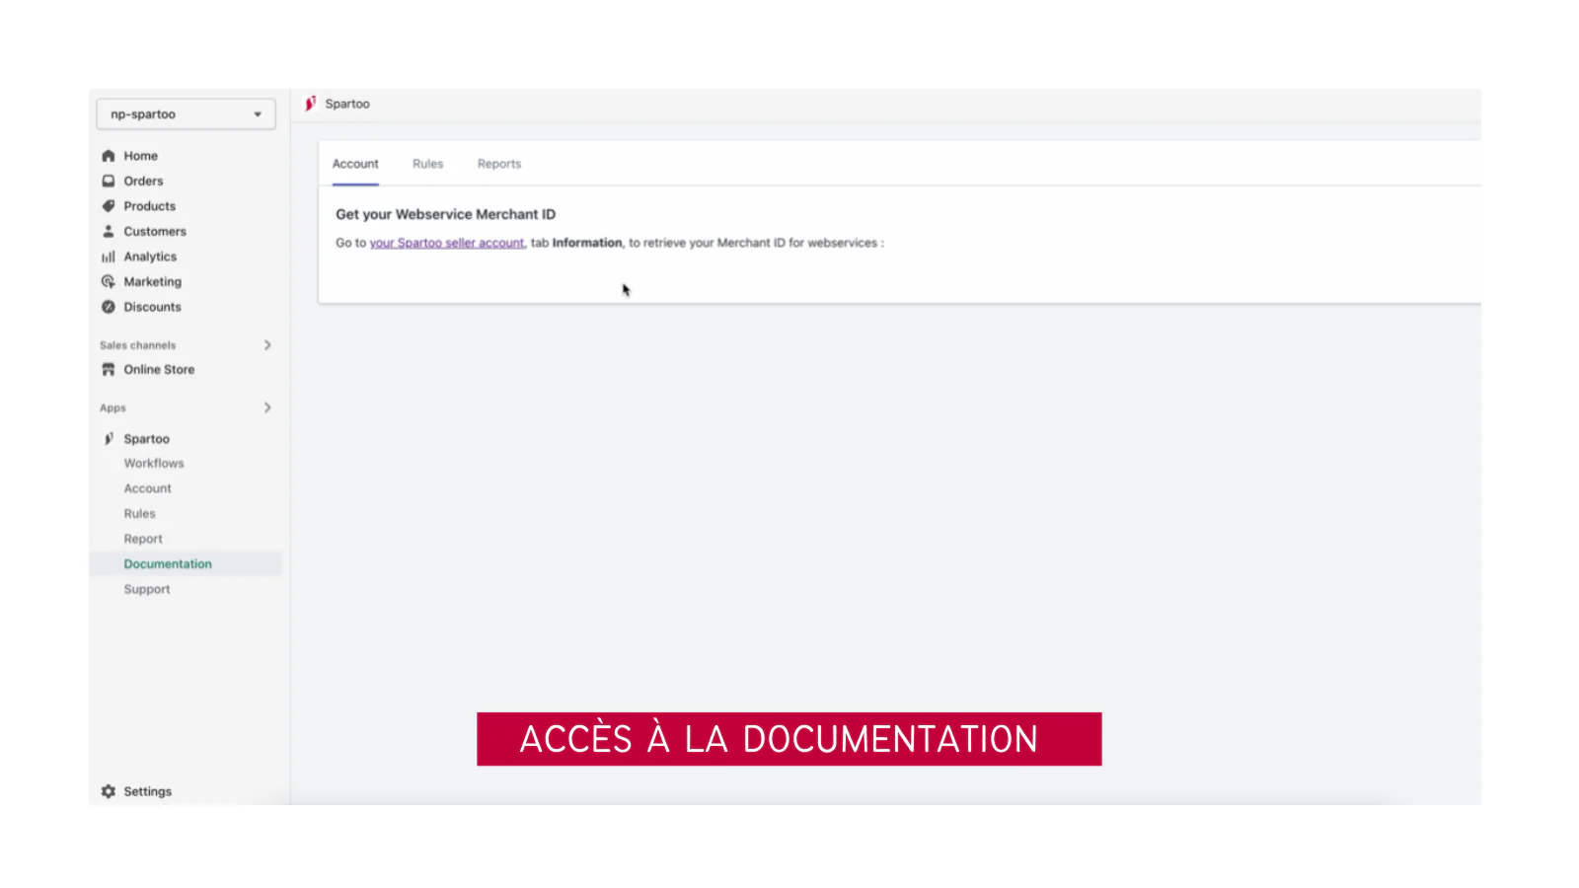The height and width of the screenshot is (888, 1579).
Task: Open Rules under Spartoo app
Action: click(x=139, y=514)
